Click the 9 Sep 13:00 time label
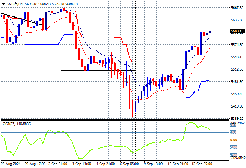Screen dimensions: 246x168 tap(153, 164)
